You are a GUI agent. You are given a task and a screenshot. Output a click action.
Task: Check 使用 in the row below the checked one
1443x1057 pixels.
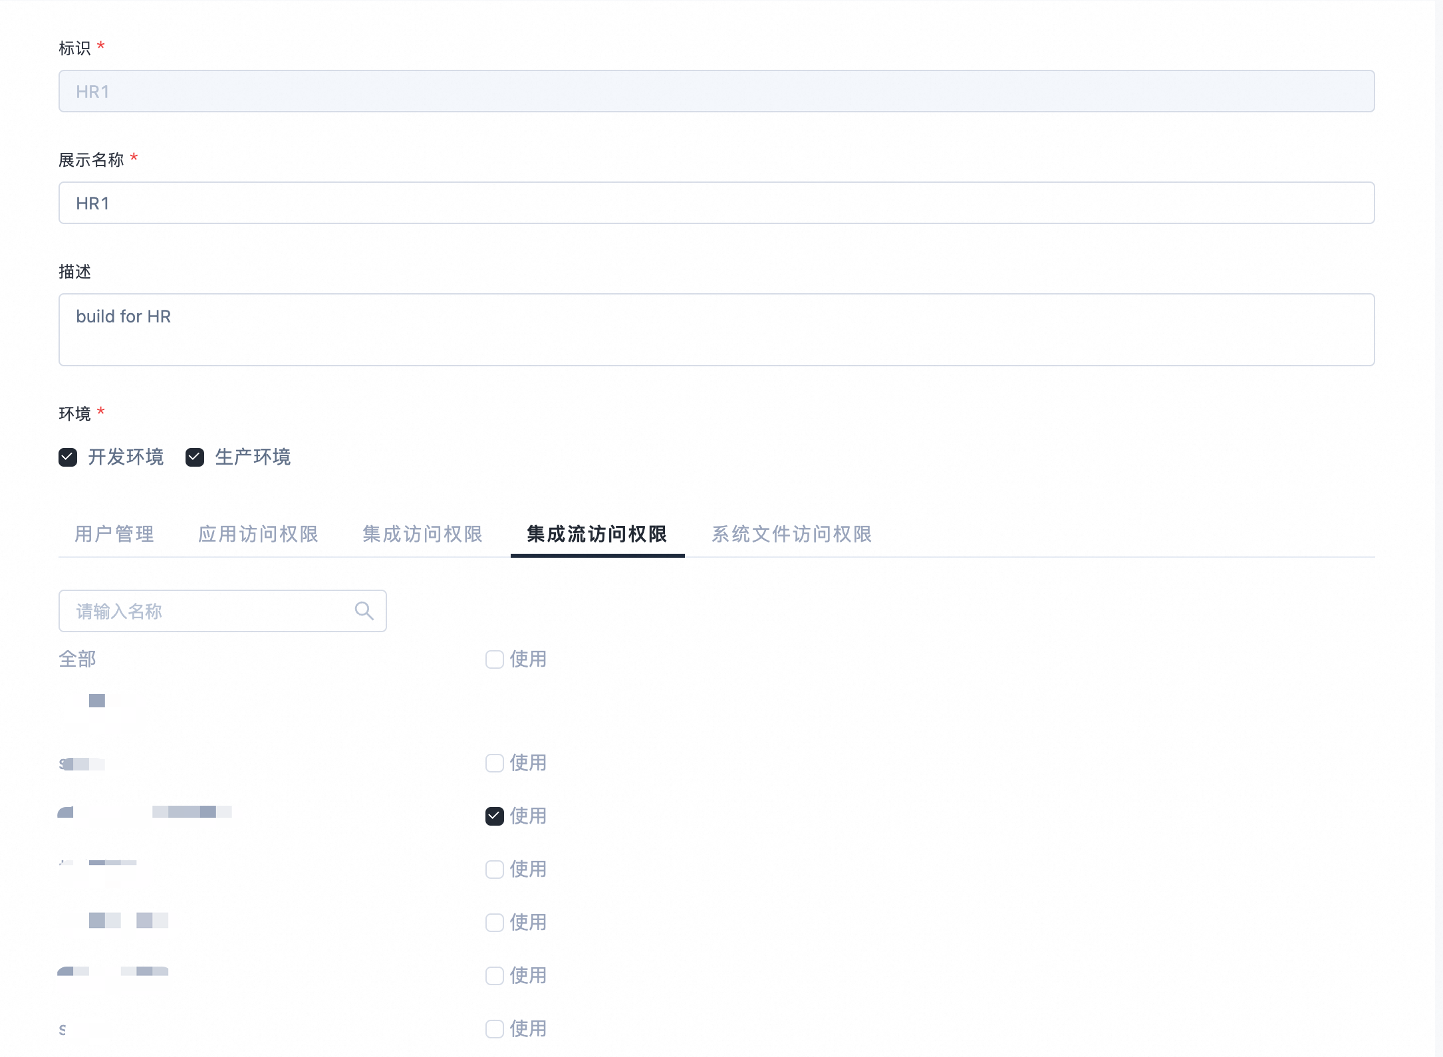tap(495, 870)
